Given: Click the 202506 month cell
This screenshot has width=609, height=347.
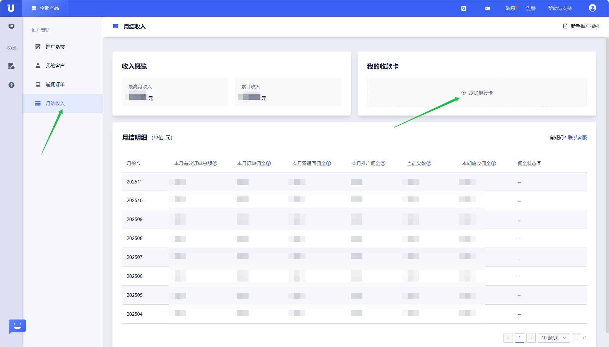Looking at the screenshot, I should (135, 276).
